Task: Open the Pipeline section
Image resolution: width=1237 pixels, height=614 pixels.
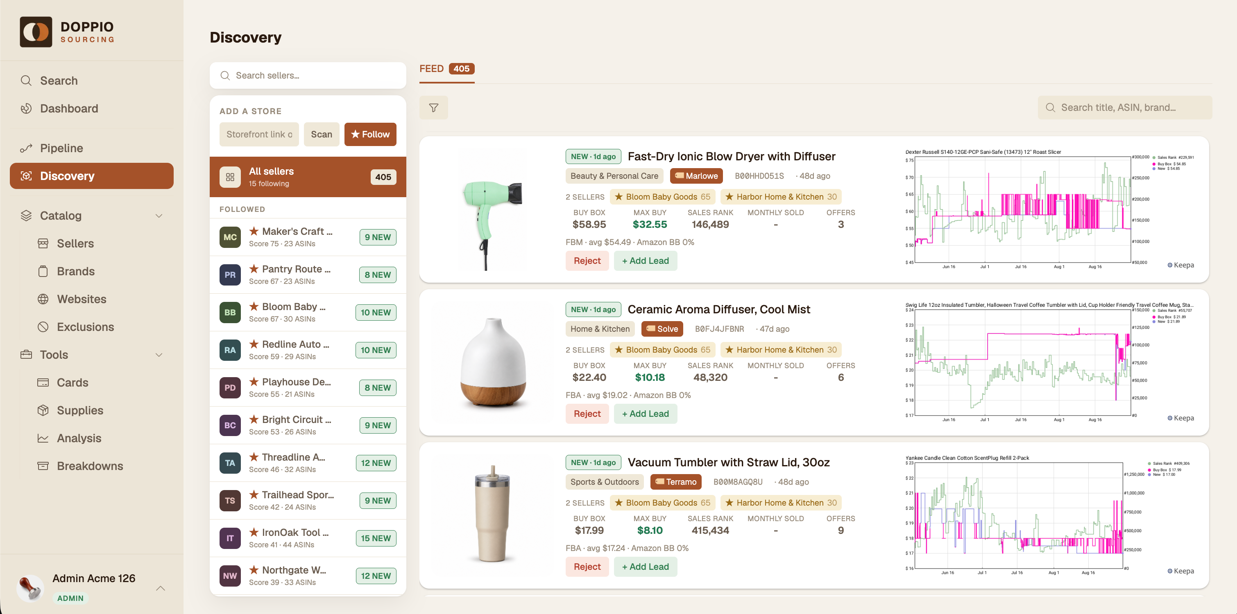Action: (x=92, y=148)
